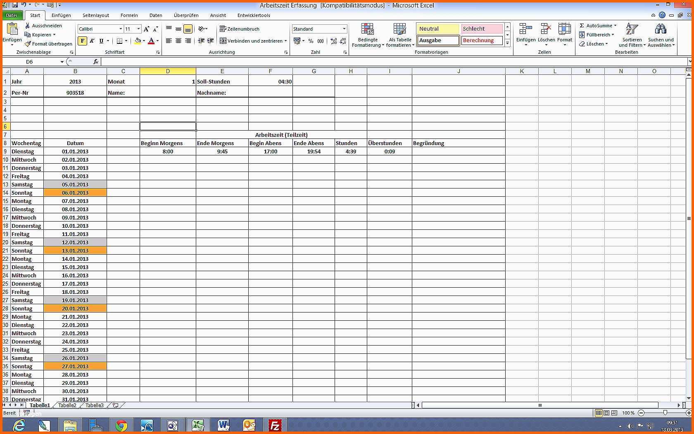The width and height of the screenshot is (694, 434).
Task: Expand the border style dropdown
Action: coord(126,41)
